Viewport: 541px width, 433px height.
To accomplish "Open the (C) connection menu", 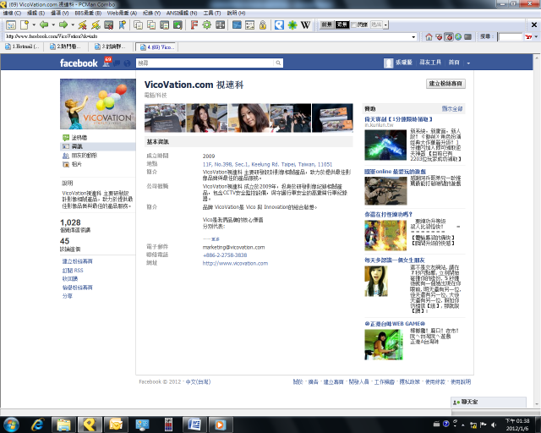I will point(12,14).
